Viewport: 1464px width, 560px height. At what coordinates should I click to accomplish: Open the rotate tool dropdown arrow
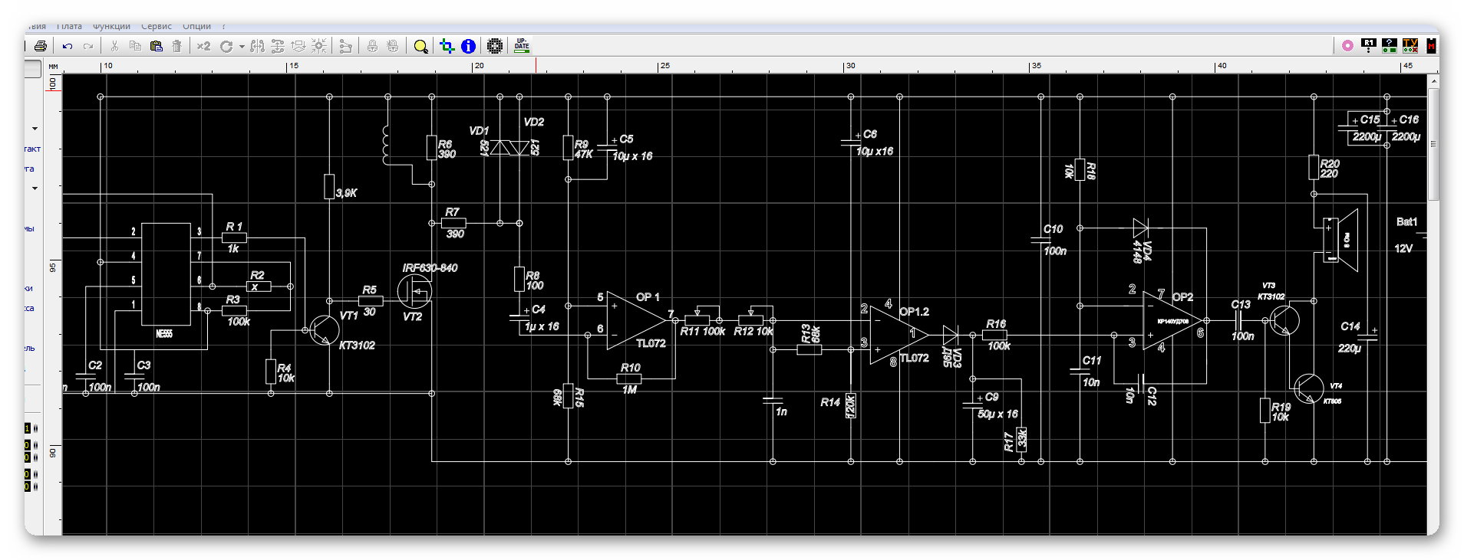click(242, 47)
